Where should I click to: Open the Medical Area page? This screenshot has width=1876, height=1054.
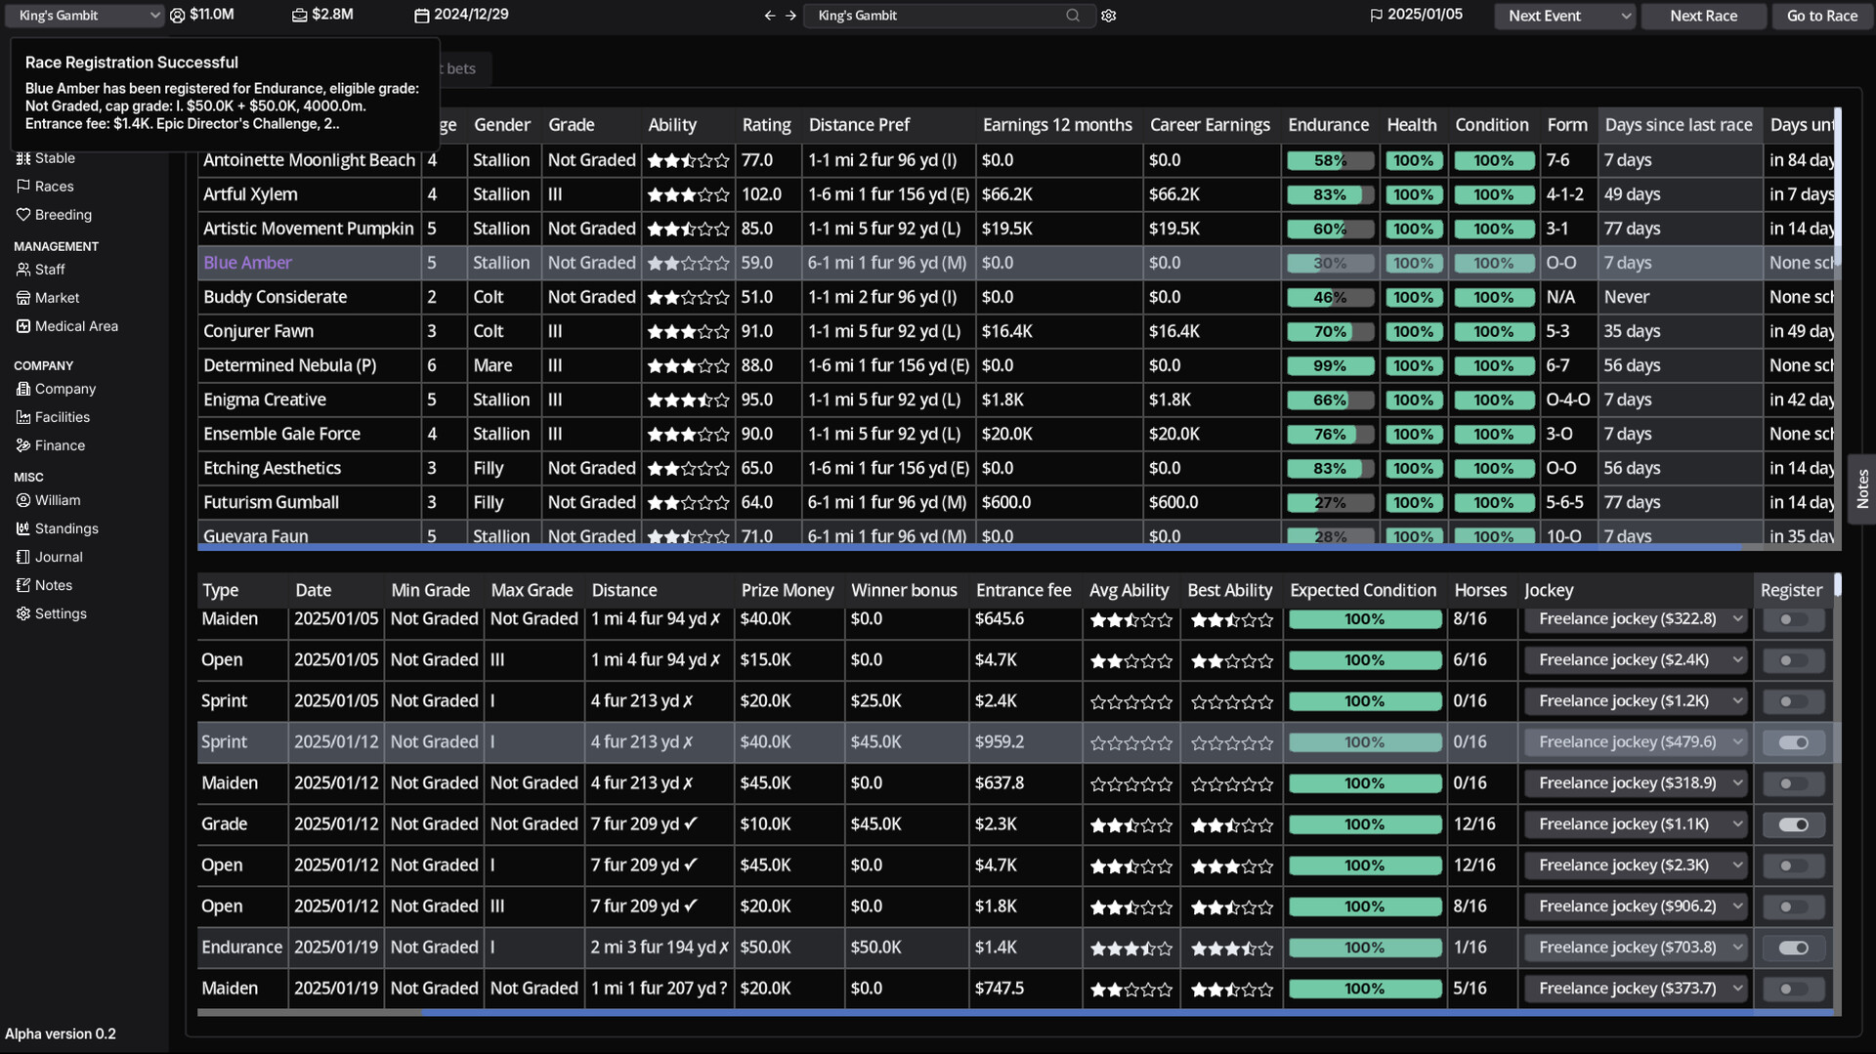pyautogui.click(x=75, y=326)
